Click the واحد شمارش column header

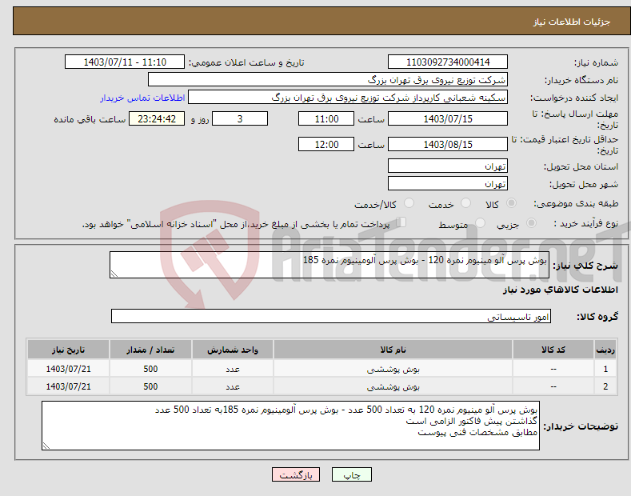(233, 350)
